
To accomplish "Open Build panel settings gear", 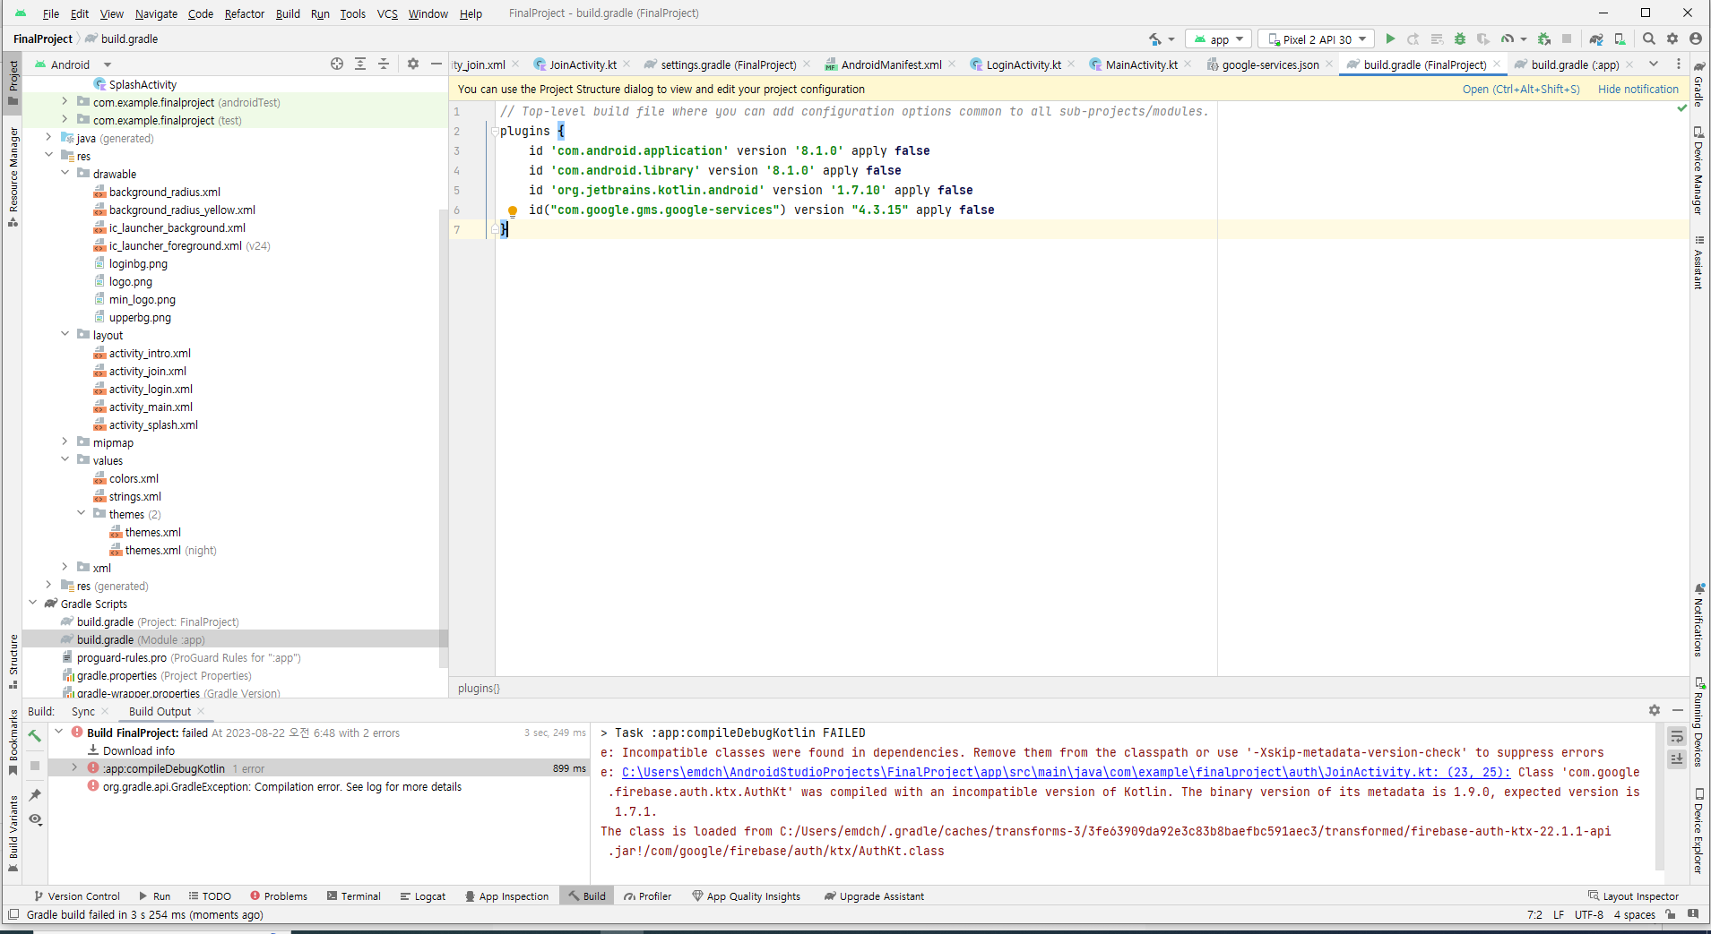I will point(1655,710).
